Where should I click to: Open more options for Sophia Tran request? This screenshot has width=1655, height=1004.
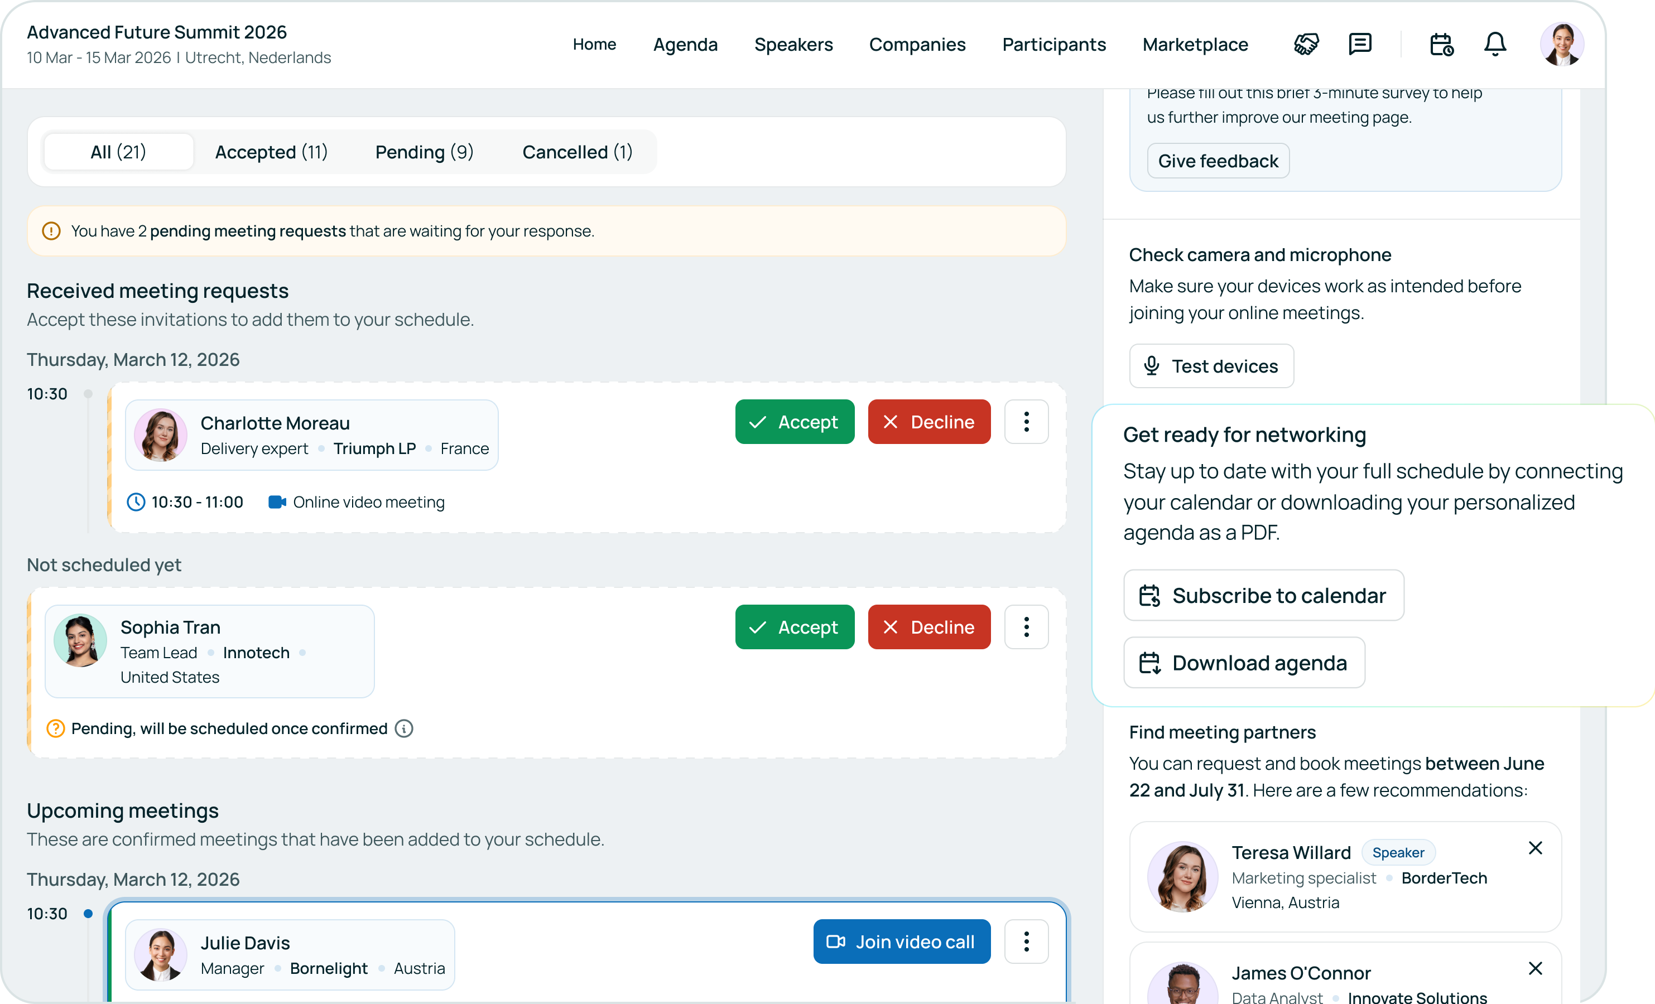coord(1026,627)
